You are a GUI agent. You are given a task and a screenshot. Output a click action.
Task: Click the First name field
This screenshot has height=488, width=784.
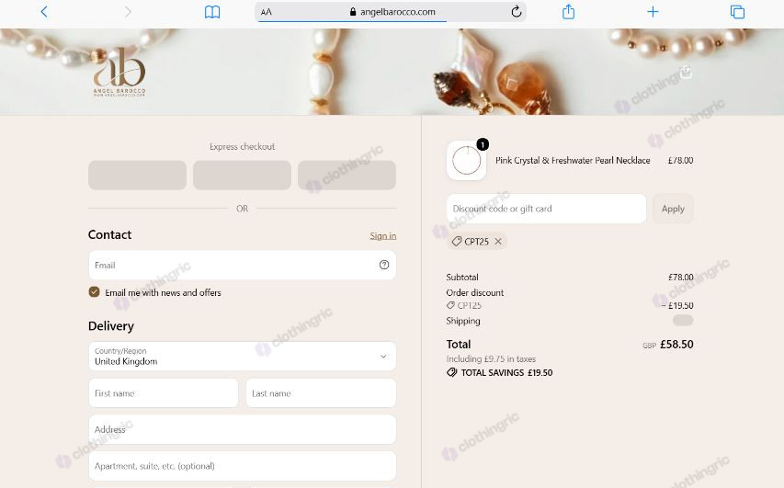pos(163,393)
